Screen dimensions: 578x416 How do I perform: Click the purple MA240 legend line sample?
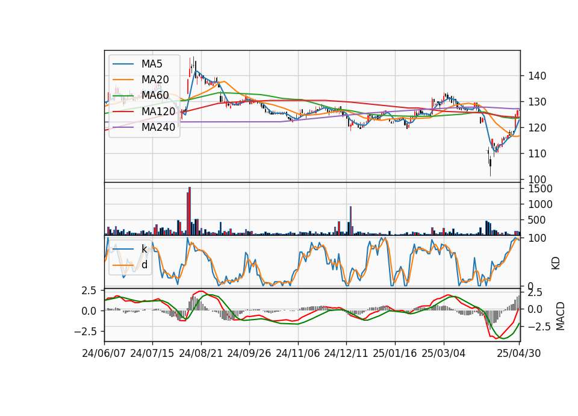(x=123, y=127)
